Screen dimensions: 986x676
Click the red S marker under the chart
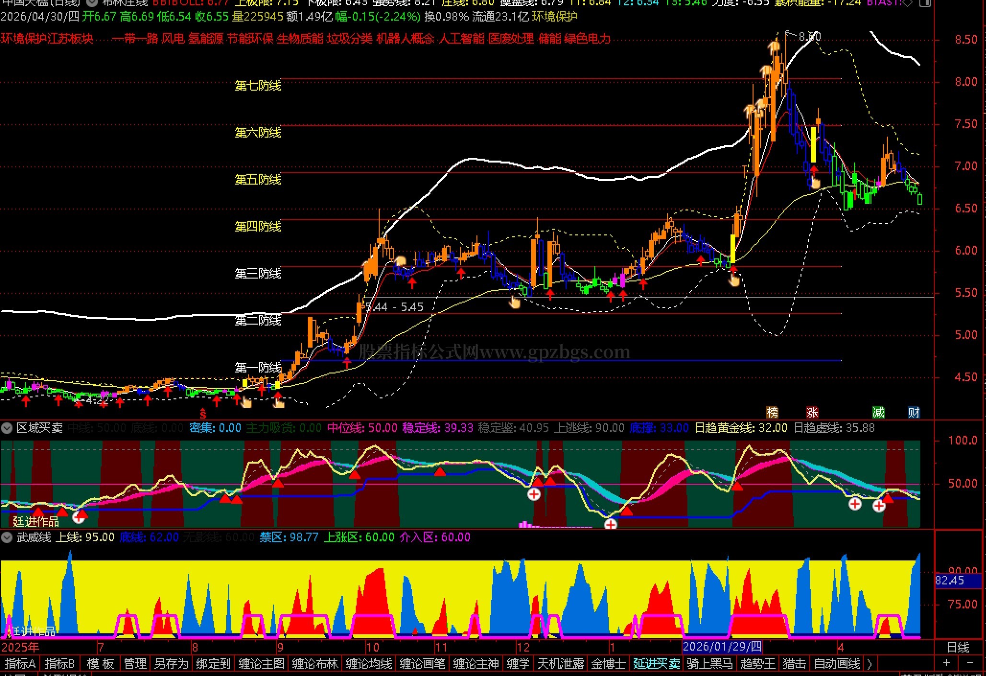(x=203, y=413)
